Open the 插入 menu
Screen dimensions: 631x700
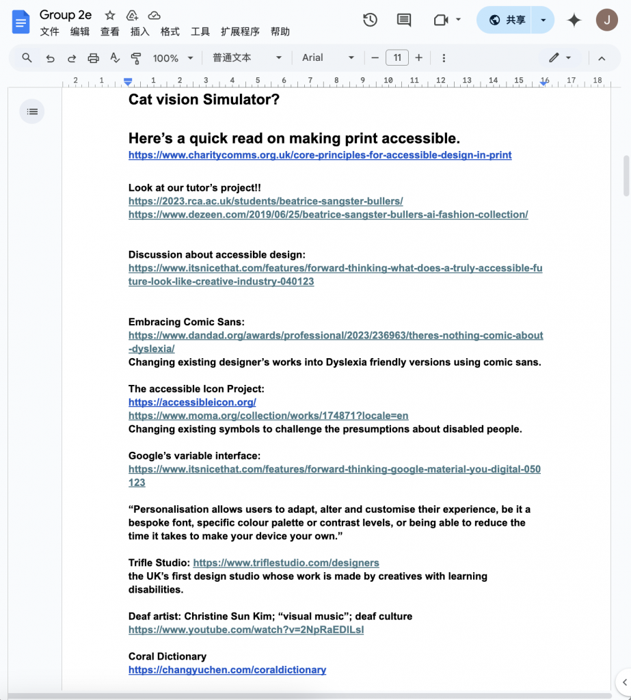(x=139, y=31)
